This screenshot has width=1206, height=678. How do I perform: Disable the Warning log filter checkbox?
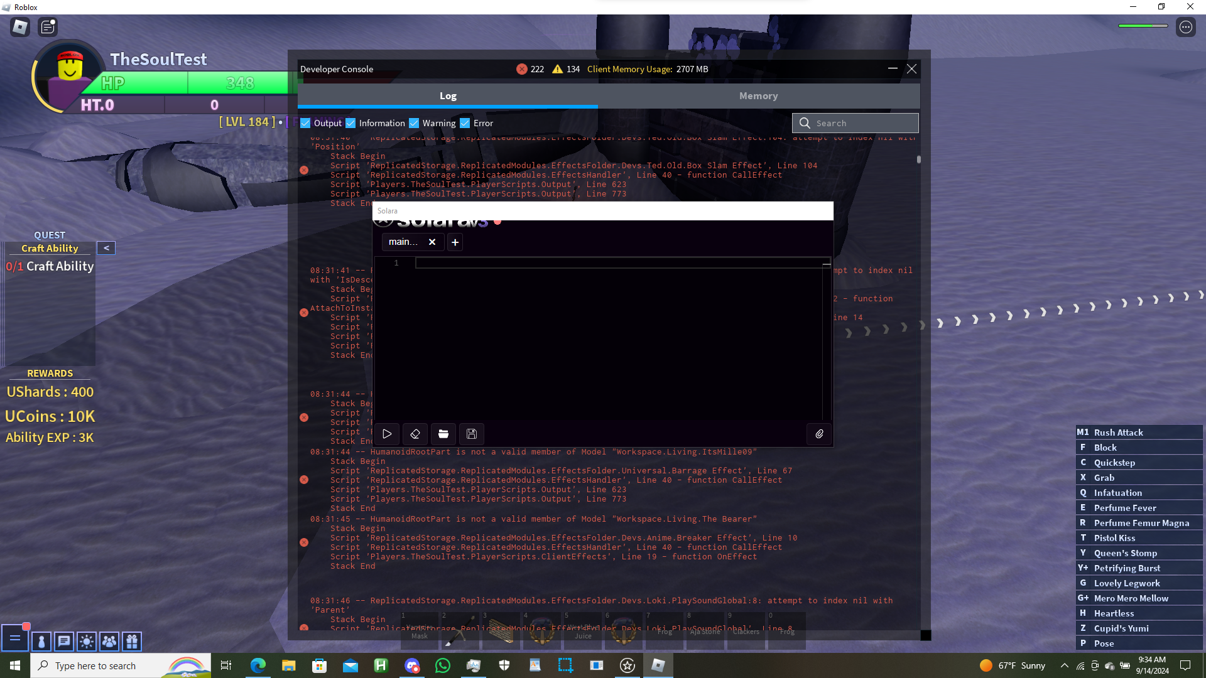[x=414, y=123]
